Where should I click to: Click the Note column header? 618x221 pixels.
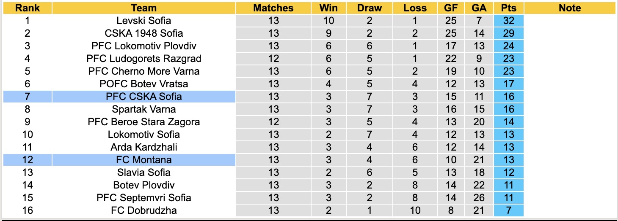570,8
